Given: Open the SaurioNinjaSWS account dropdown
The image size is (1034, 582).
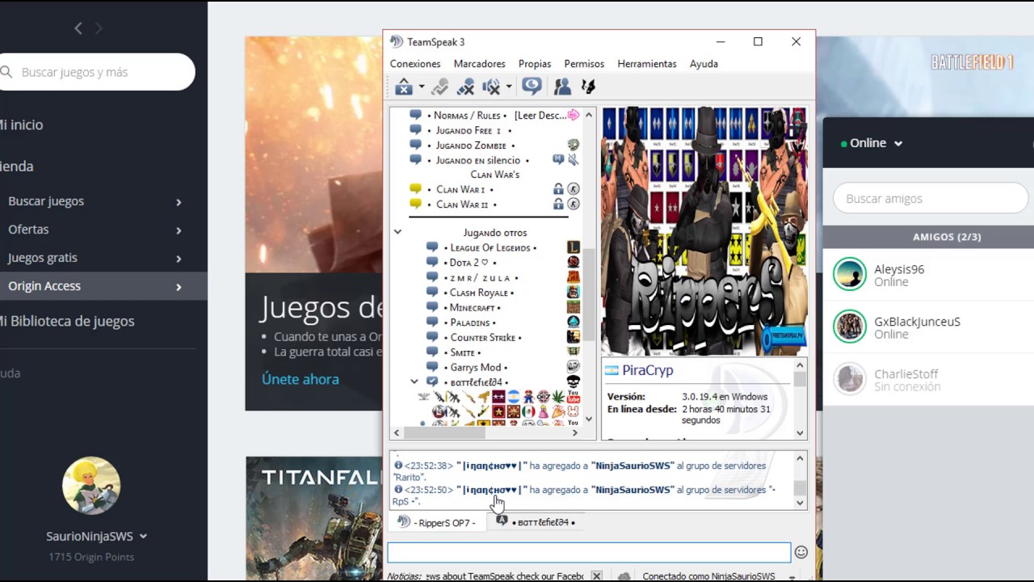Looking at the screenshot, I should [x=97, y=536].
